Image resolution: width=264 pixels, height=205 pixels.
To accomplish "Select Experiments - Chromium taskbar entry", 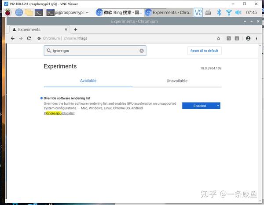I will (x=169, y=13).
